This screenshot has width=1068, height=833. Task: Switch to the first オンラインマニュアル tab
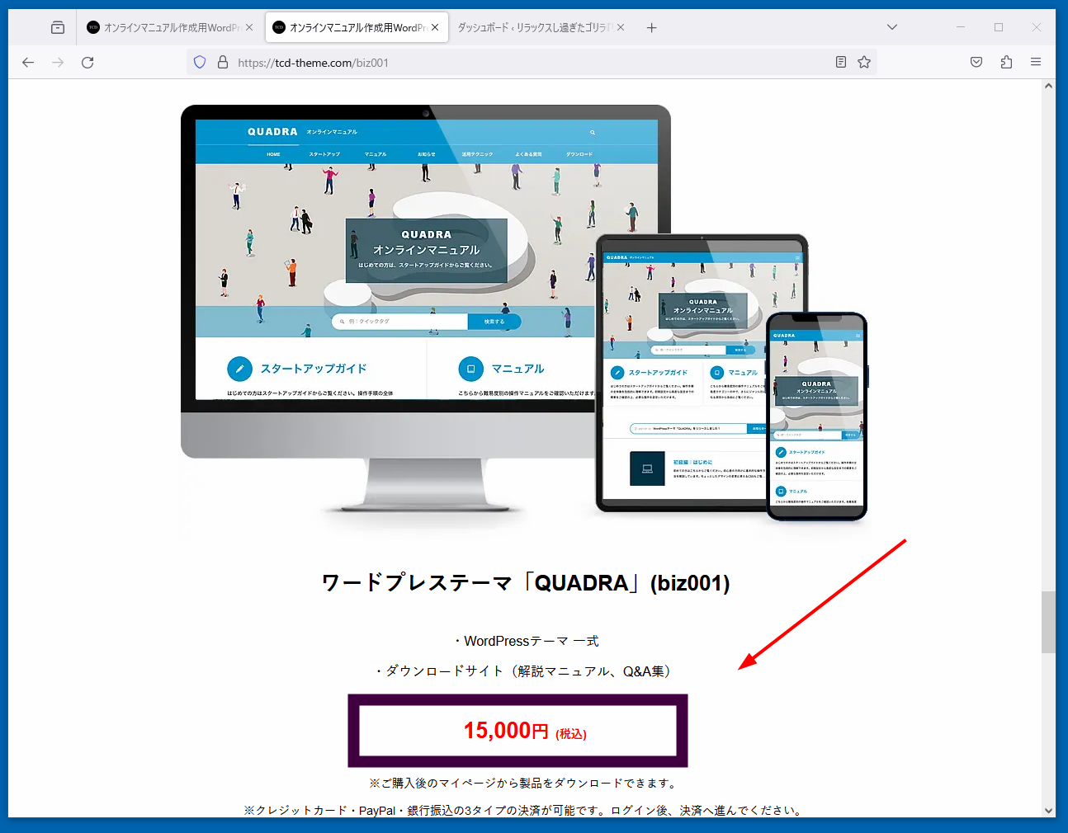(x=165, y=27)
